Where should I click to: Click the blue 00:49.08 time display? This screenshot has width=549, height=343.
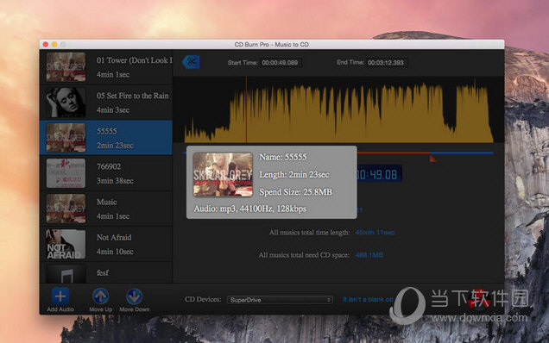pos(379,174)
